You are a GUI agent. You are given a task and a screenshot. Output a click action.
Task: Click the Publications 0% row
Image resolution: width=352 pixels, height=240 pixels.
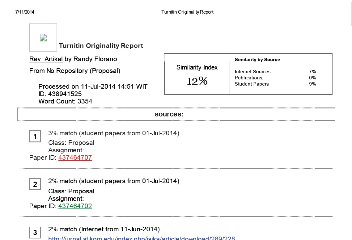(x=275, y=78)
